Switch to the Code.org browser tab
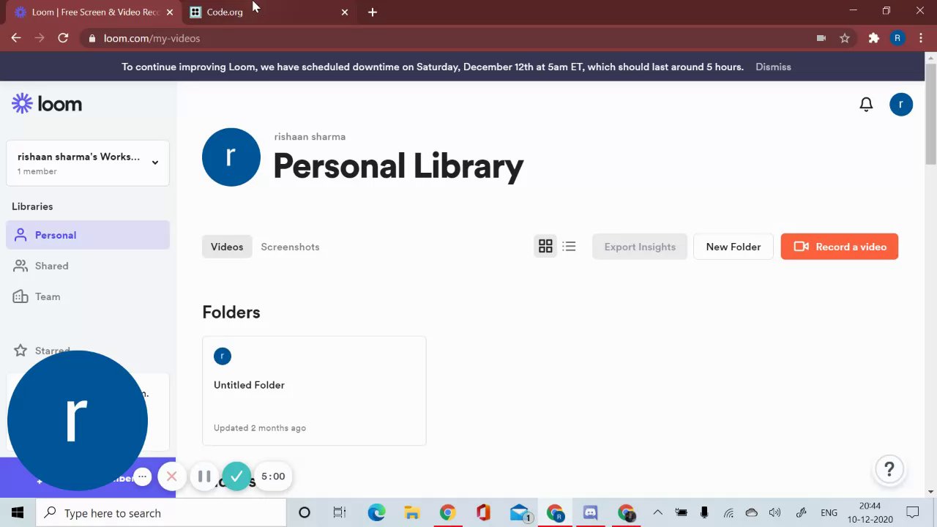 pos(267,12)
